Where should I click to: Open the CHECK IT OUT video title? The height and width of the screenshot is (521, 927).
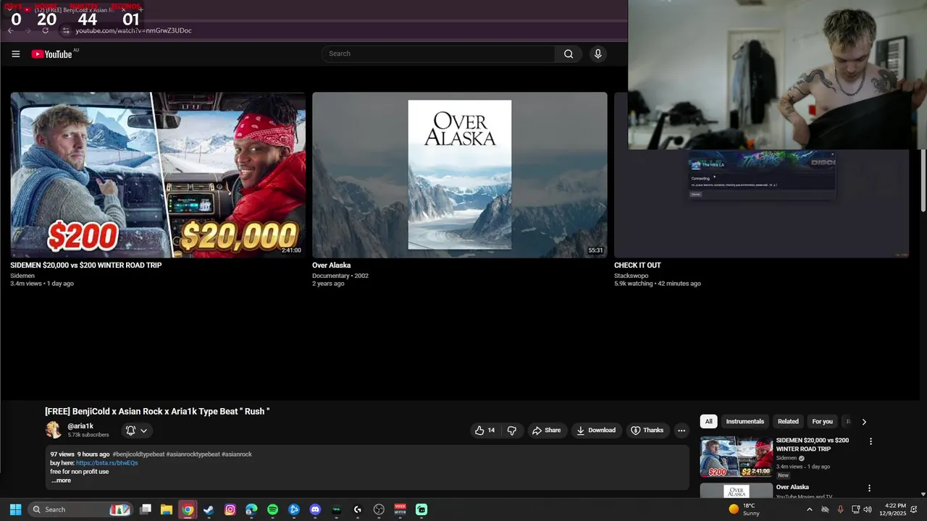(x=637, y=266)
